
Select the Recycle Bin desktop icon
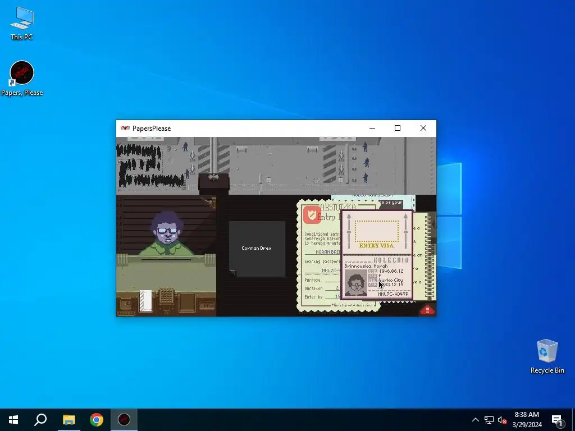click(x=547, y=356)
